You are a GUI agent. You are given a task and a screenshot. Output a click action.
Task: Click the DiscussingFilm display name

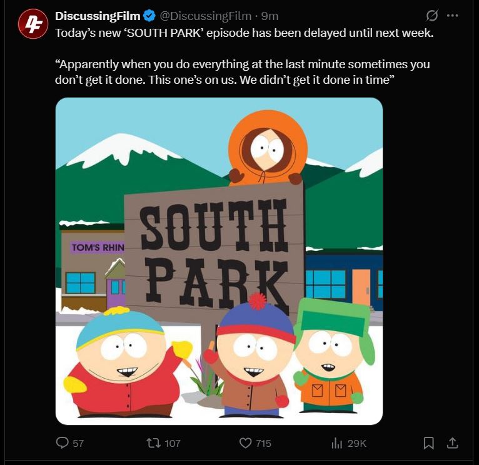[98, 16]
